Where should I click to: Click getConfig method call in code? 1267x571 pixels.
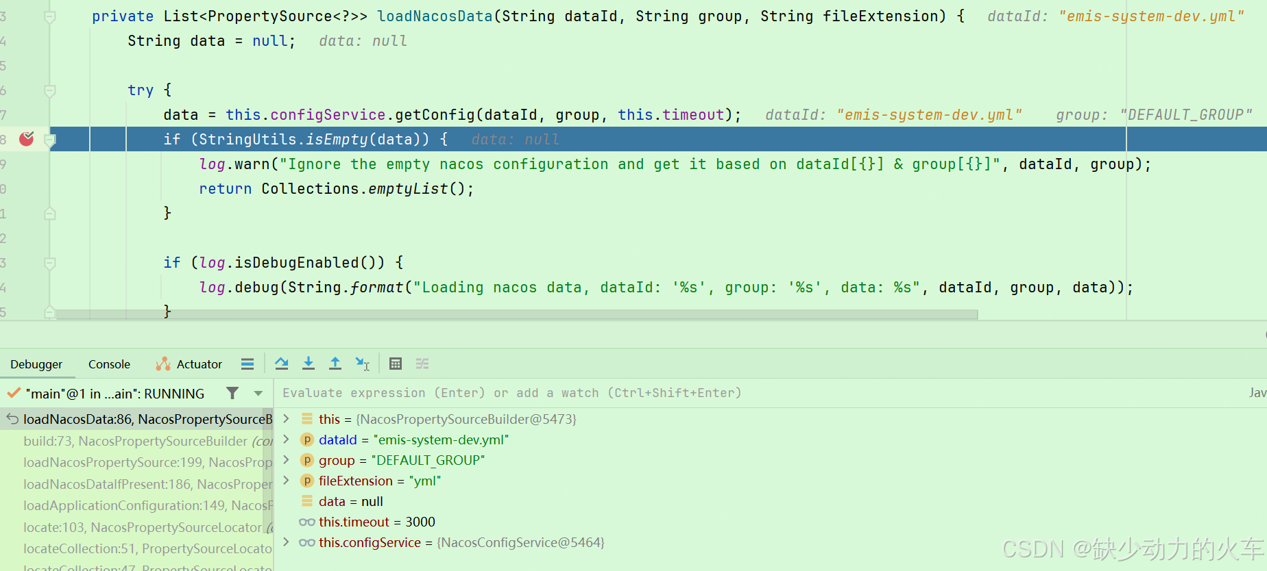435,115
